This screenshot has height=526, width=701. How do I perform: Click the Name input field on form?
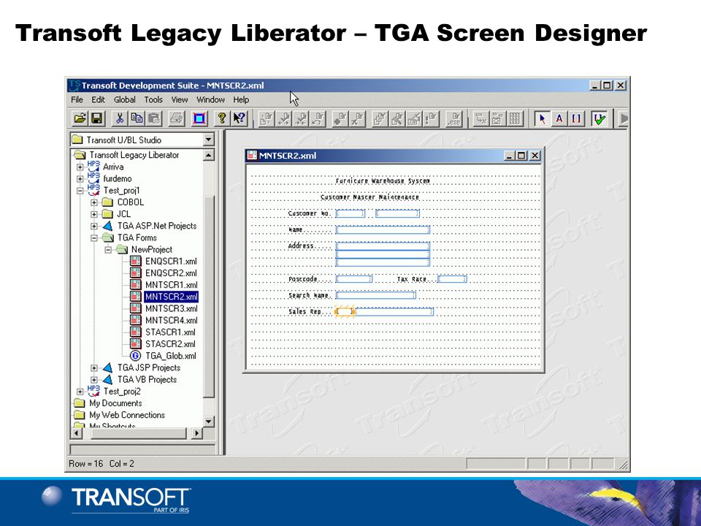click(x=383, y=230)
